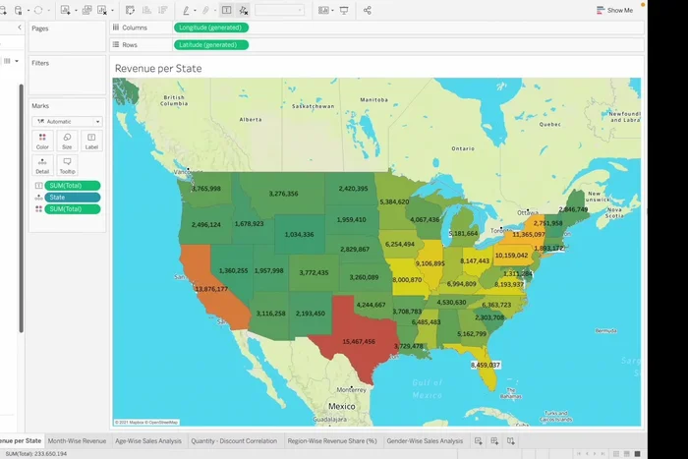Expand the Automatic mark type dropdown
This screenshot has height=459, width=688.
click(x=67, y=121)
